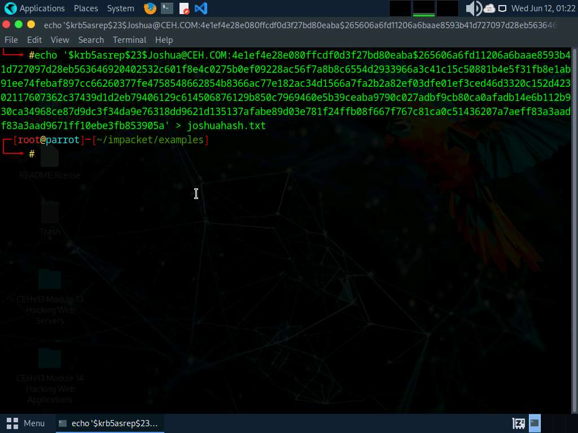Launch Firefox from the top panel
Screen dimensions: 578x433
click(x=150, y=8)
